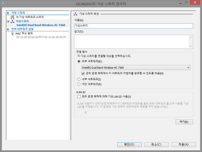Screen dimensions: 202x152
Task: Select the 가상스위치 tree item label
Action: coord(22,21)
